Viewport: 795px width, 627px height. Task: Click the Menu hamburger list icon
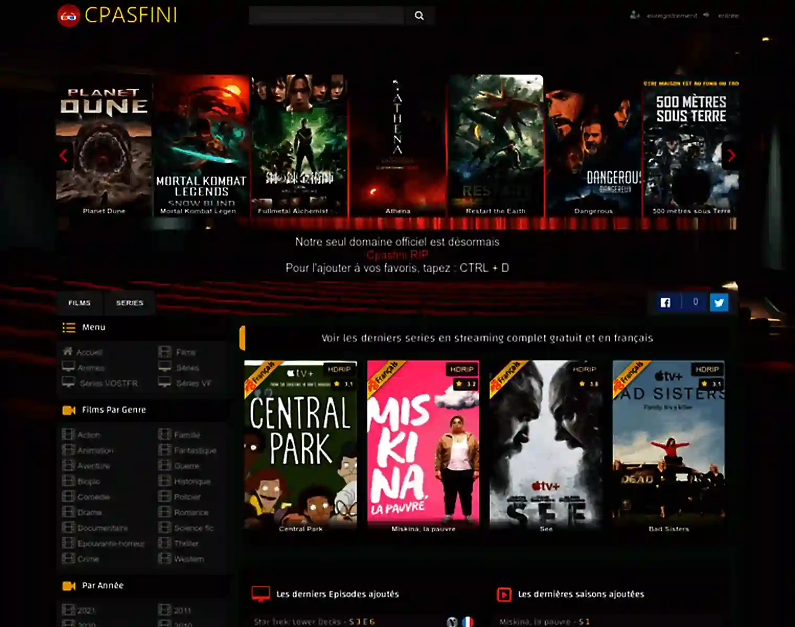pyautogui.click(x=69, y=328)
